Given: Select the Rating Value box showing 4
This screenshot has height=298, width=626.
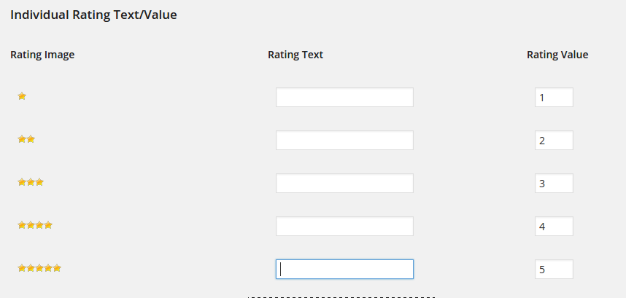Looking at the screenshot, I should (554, 227).
